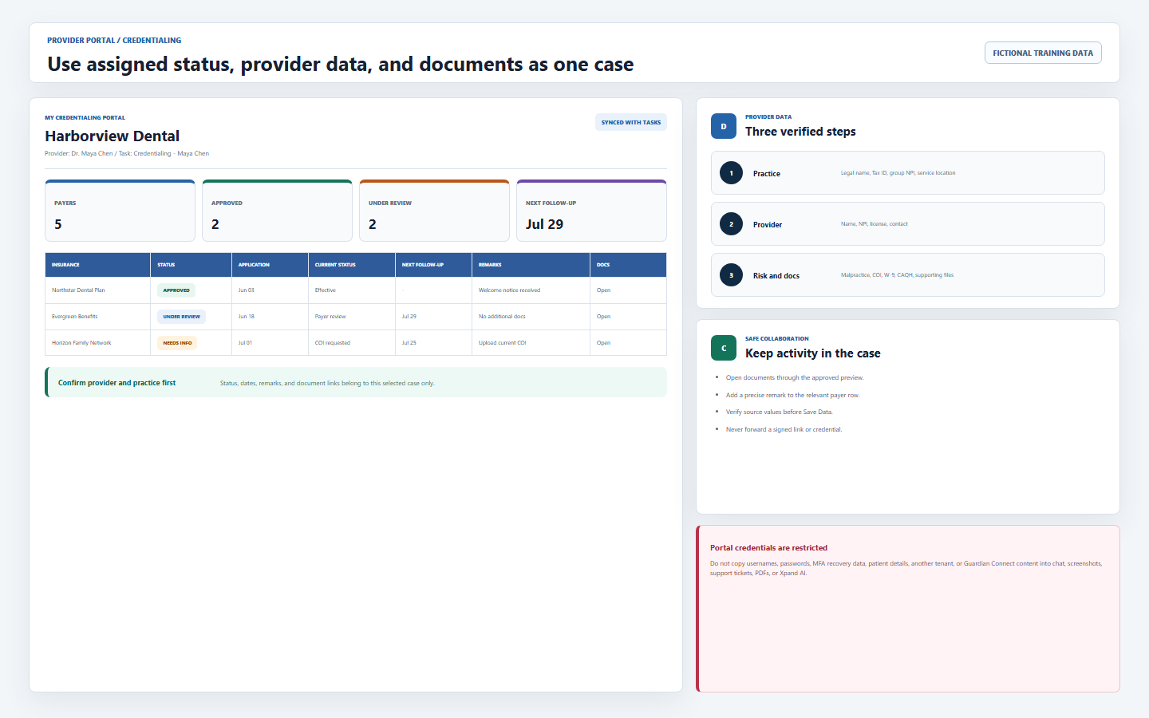Click Northstar Dental Plan insurance name

click(x=78, y=290)
